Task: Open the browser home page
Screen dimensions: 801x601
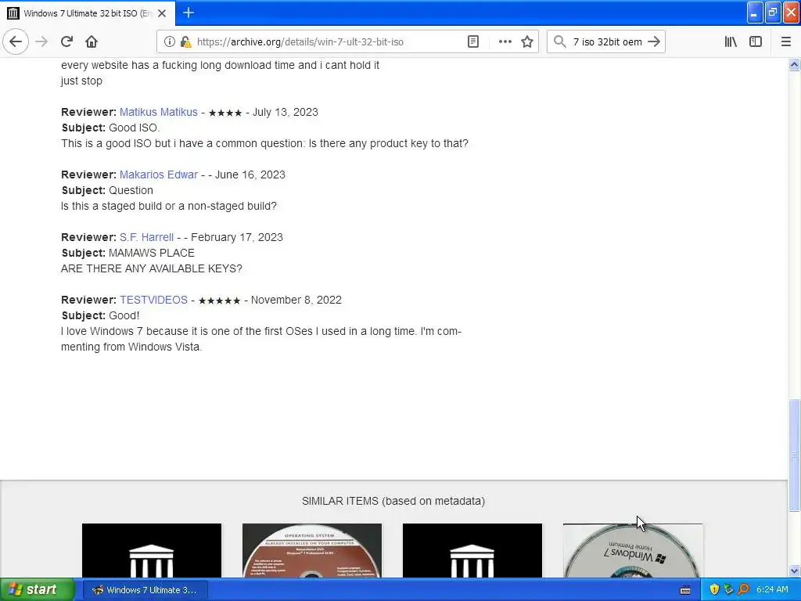Action: (x=92, y=41)
